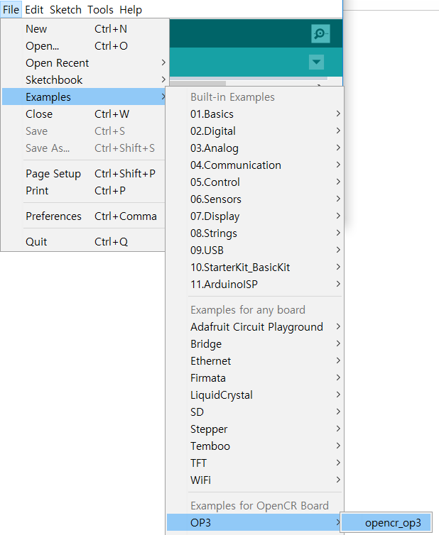
Task: Open the Help menu
Action: [x=131, y=9]
